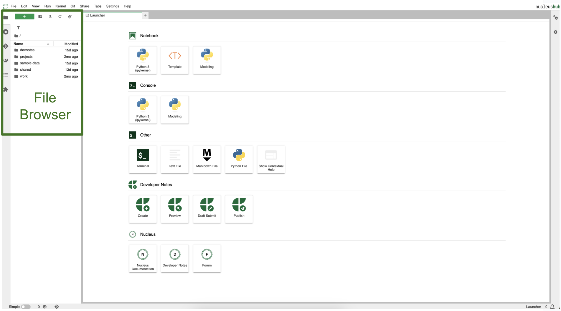Select the Launcher tab
The height and width of the screenshot is (311, 561).
pos(113,15)
